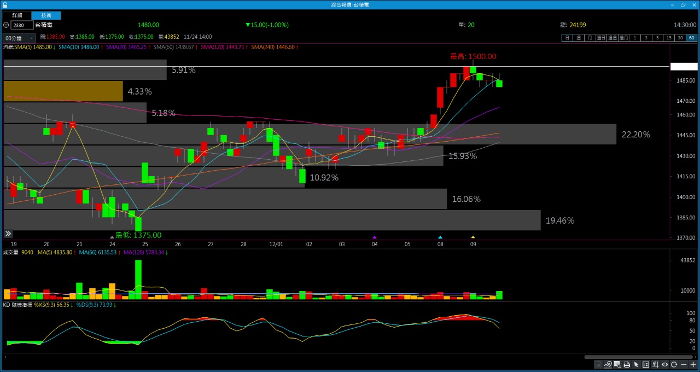Open the 60分鐘 timeframe dropdown

[19, 38]
